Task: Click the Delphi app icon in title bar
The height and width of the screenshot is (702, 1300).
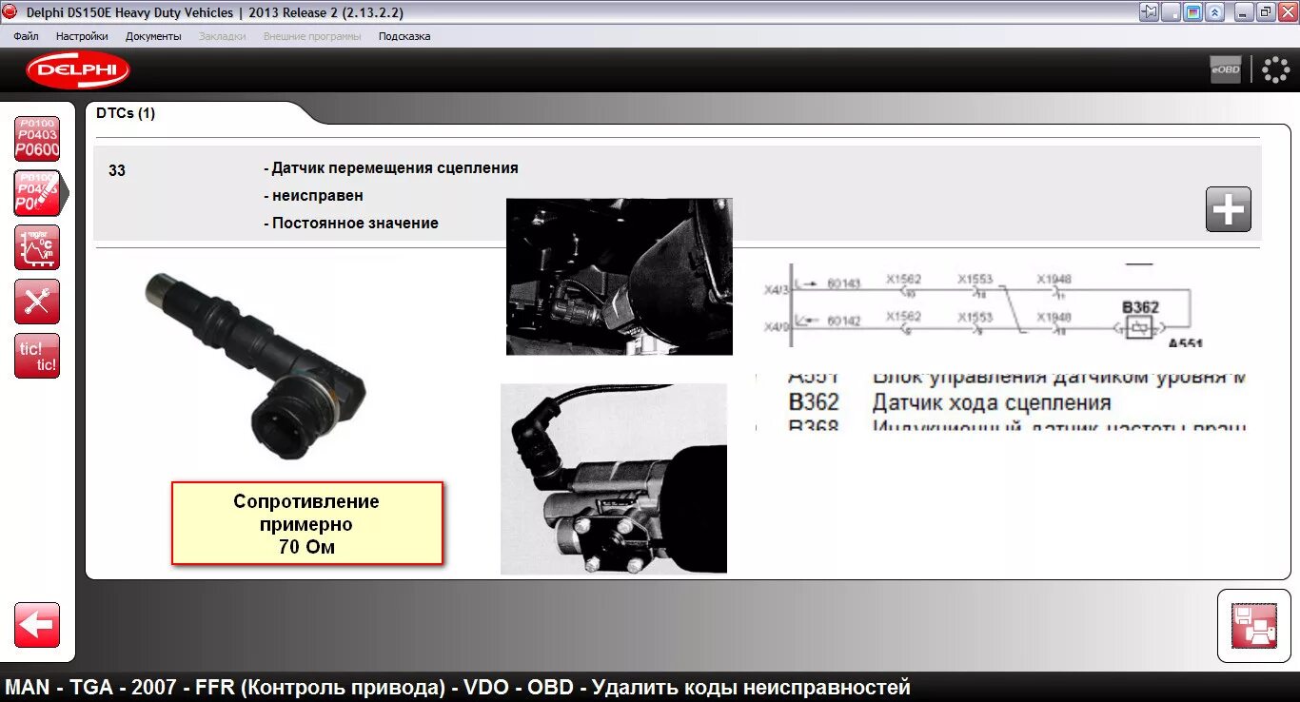Action: tap(10, 11)
